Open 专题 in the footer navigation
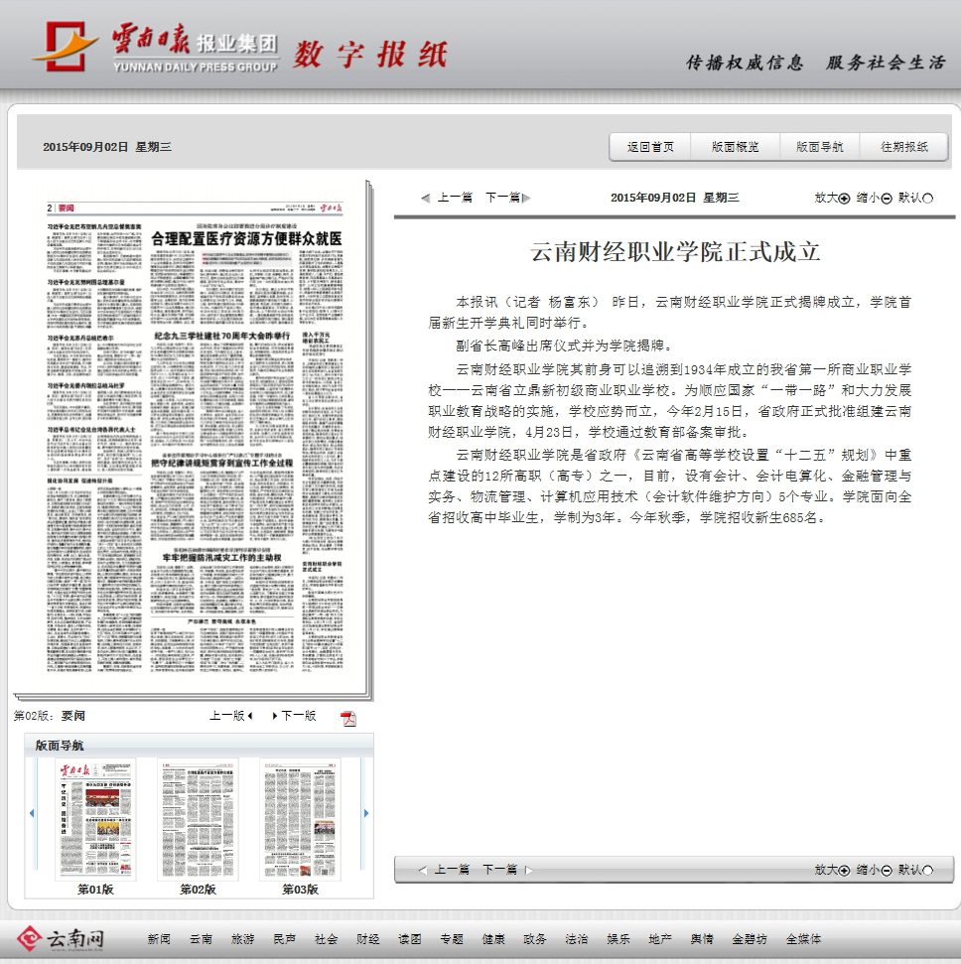 click(x=452, y=939)
